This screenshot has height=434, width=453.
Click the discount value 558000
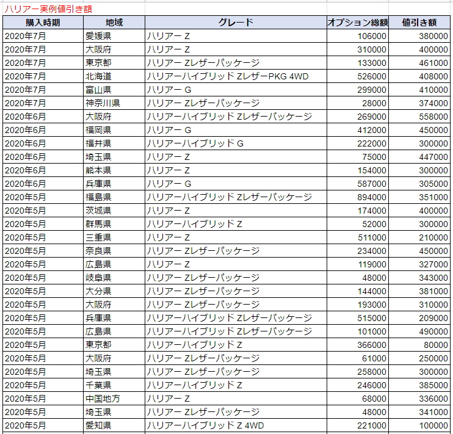pyautogui.click(x=419, y=117)
